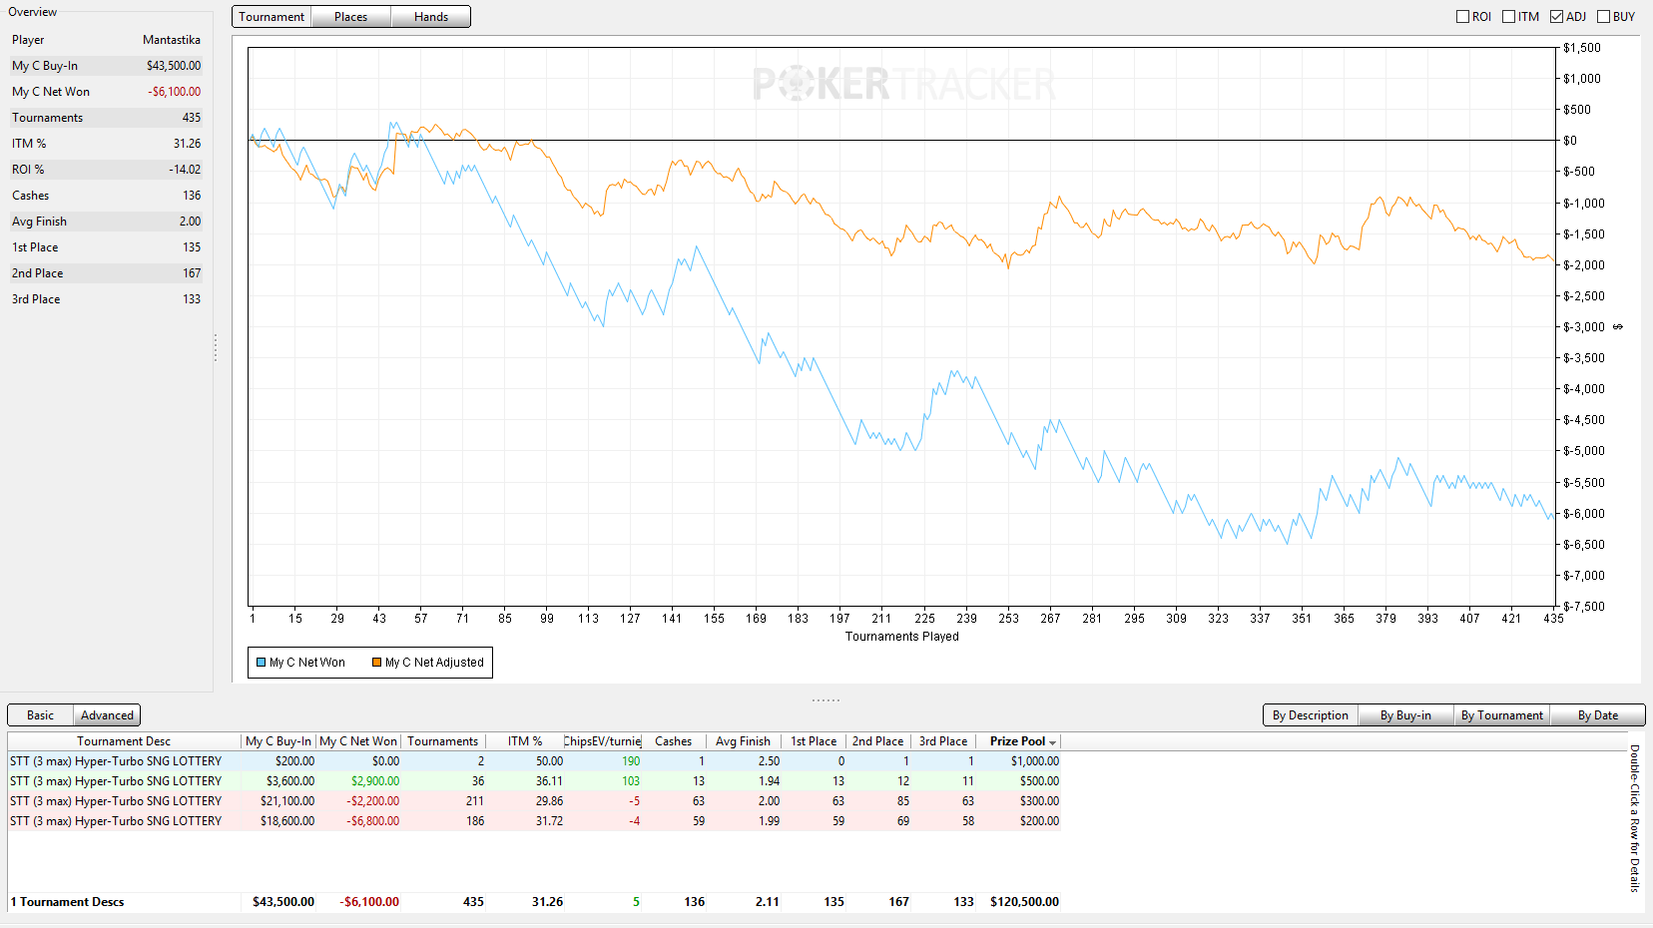
Task: Sort by the ITM % column header
Action: pyautogui.click(x=525, y=741)
